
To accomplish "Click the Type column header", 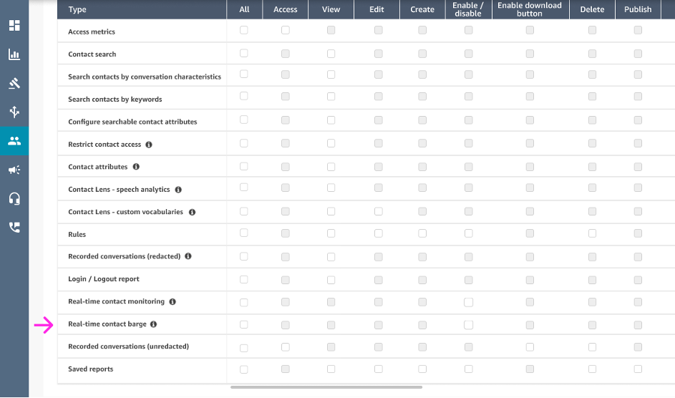I will [x=142, y=9].
